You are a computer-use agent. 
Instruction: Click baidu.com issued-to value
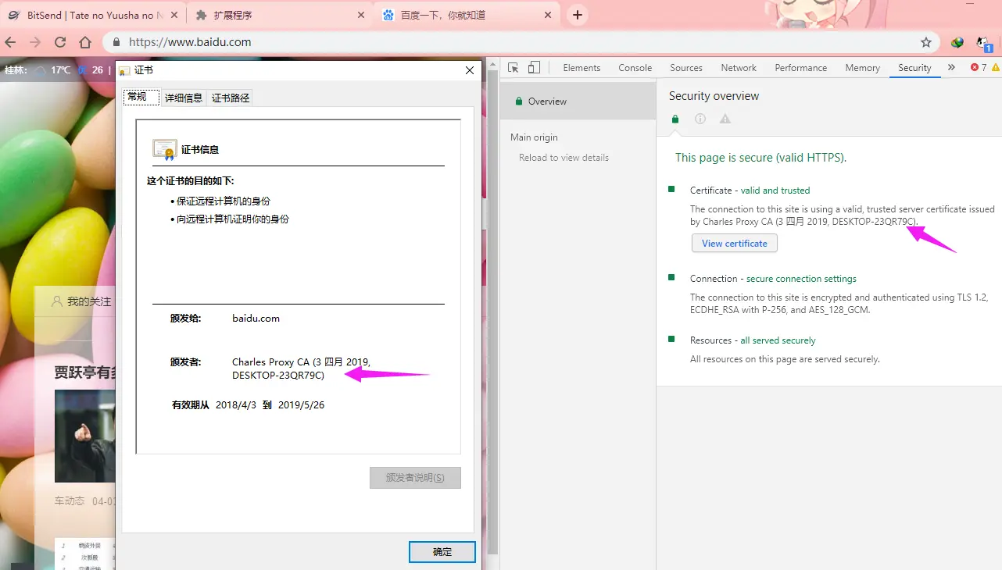256,319
